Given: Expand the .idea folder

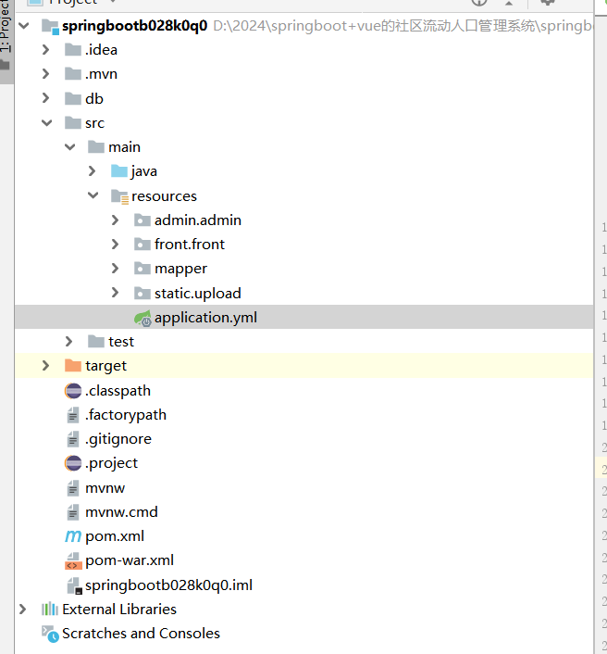Looking at the screenshot, I should [46, 50].
